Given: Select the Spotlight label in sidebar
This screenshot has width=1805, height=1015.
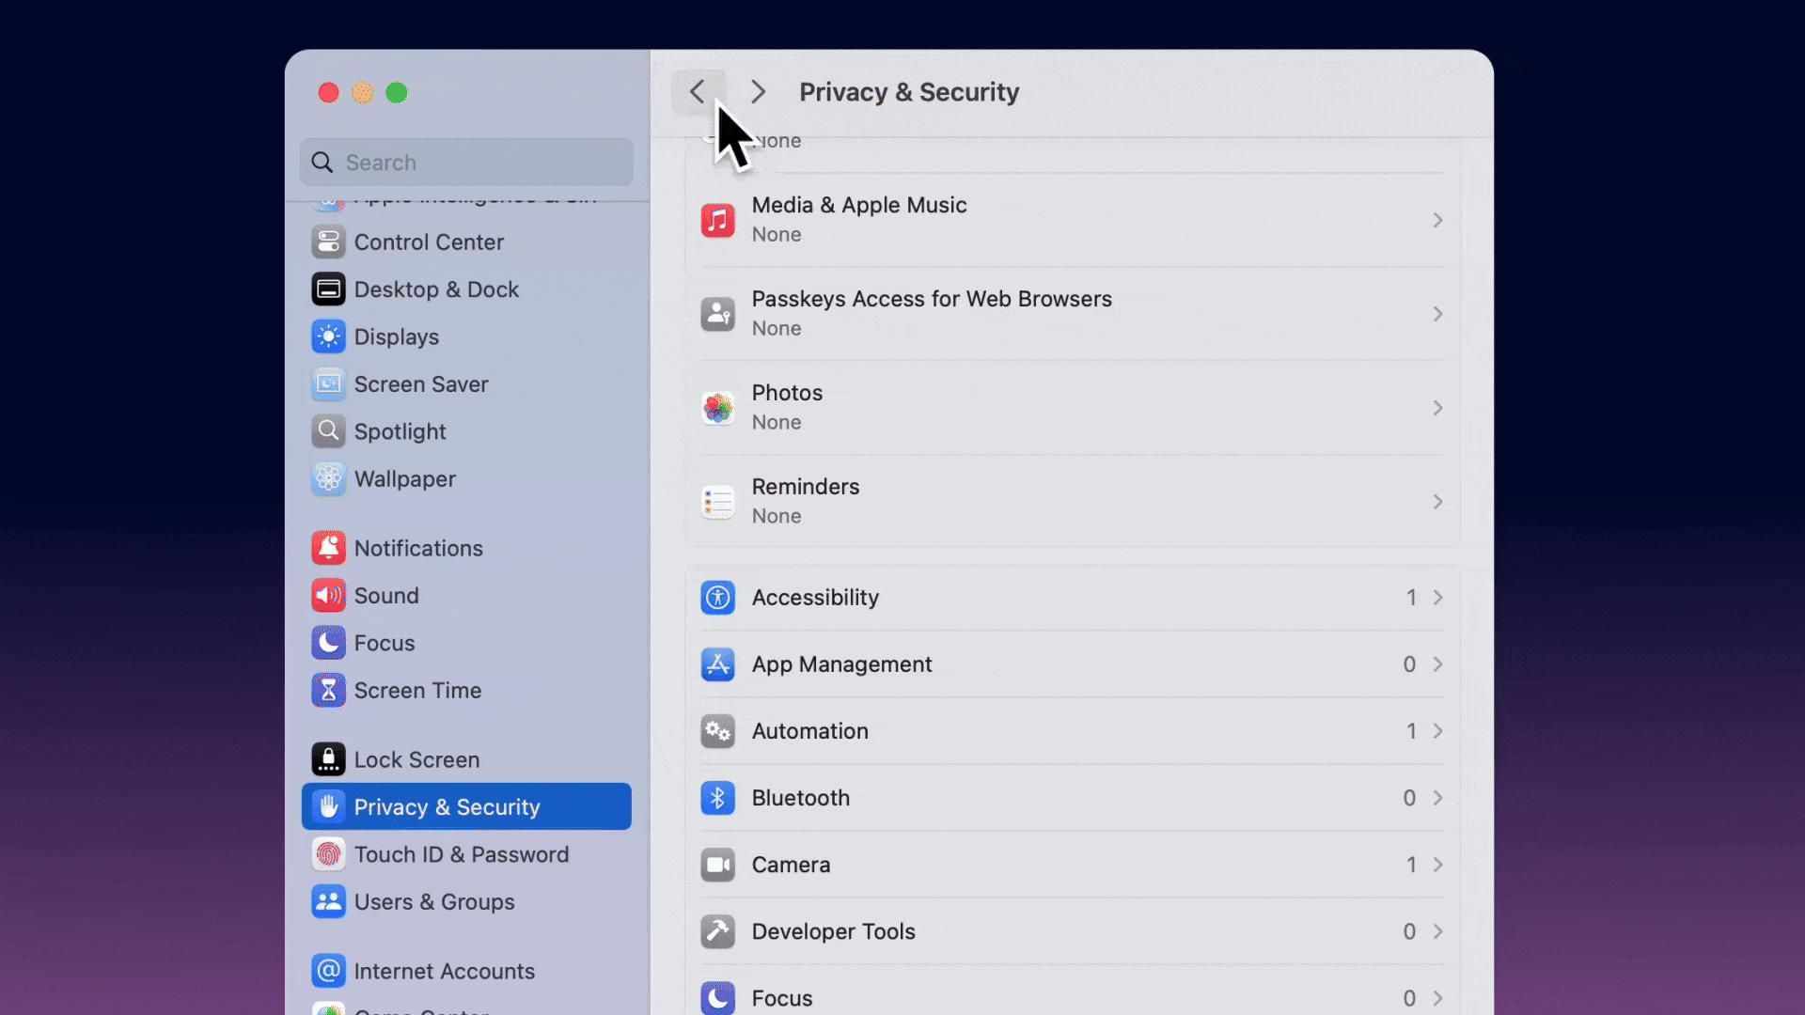Looking at the screenshot, I should tap(400, 432).
